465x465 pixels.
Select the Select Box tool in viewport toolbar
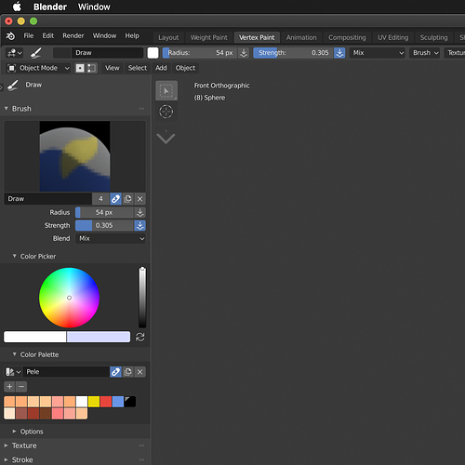[166, 90]
